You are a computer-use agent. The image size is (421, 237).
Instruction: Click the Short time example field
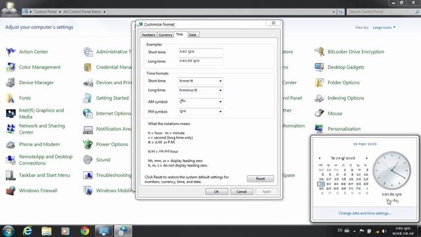tap(200, 52)
